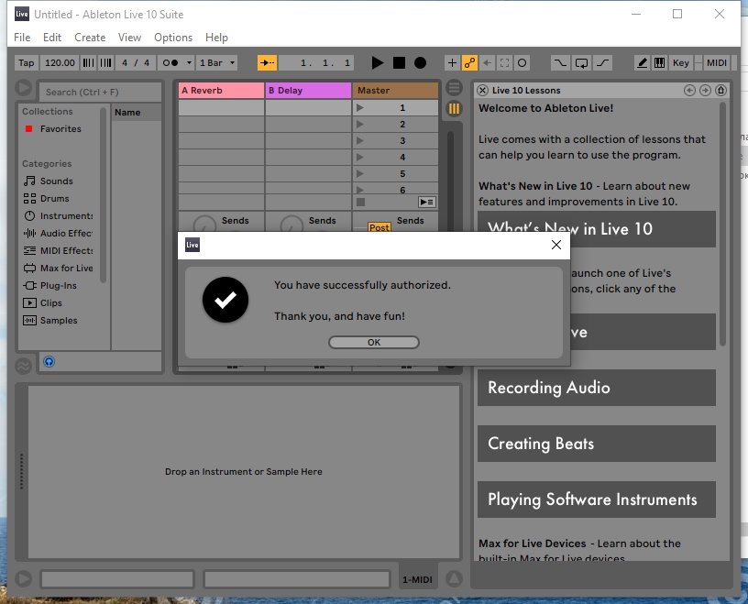Select the Sounds category
The height and width of the screenshot is (604, 748).
coord(57,181)
